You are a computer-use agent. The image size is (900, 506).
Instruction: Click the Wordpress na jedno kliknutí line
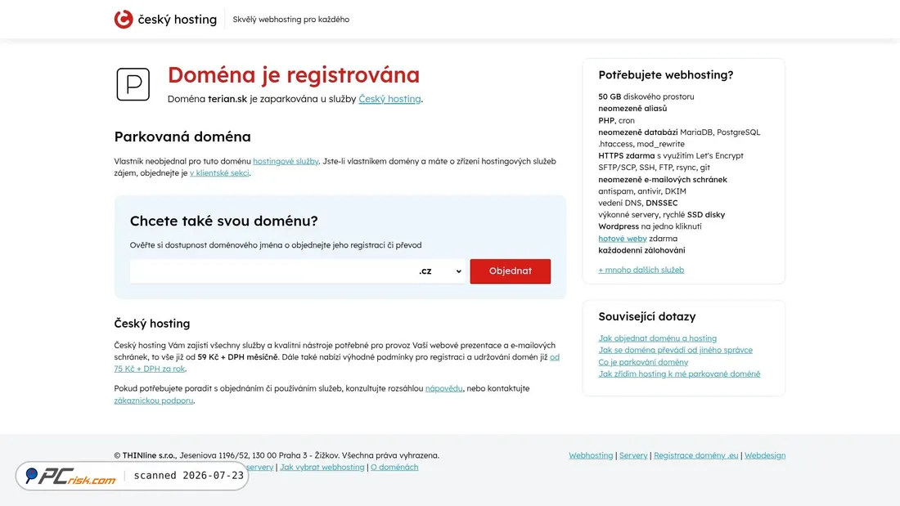650,226
